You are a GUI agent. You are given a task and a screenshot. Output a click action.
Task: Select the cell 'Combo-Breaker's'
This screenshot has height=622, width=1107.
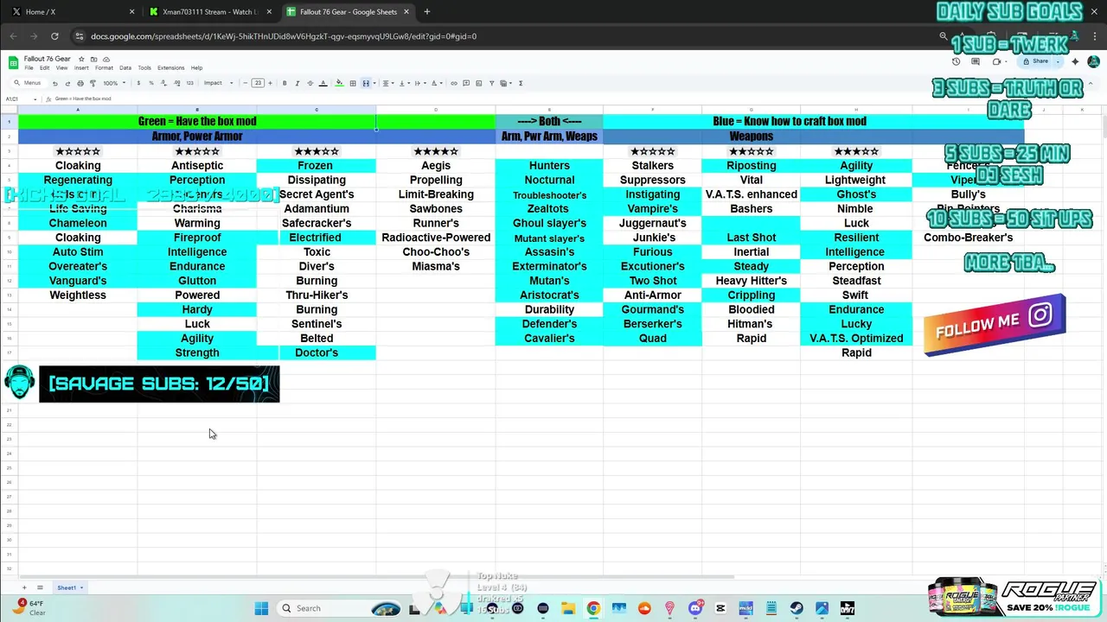(x=968, y=238)
